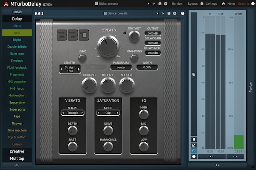Click the OUTPUT 0.00 dB field
The height and width of the screenshot is (170, 256).
(153, 33)
